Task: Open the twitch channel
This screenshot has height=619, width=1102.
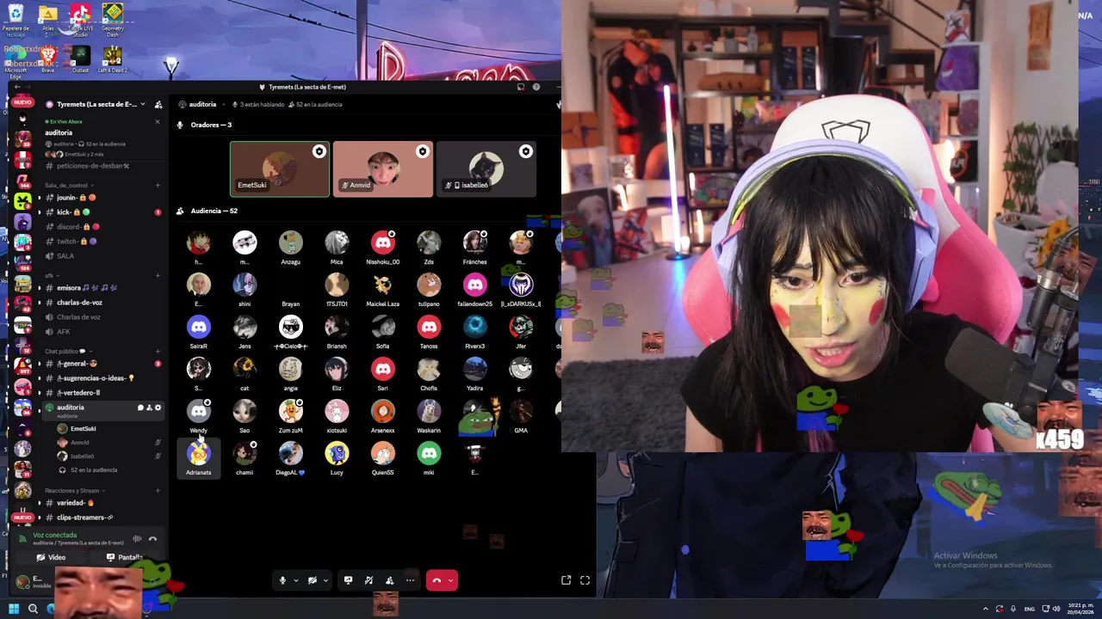Action: coord(102,242)
